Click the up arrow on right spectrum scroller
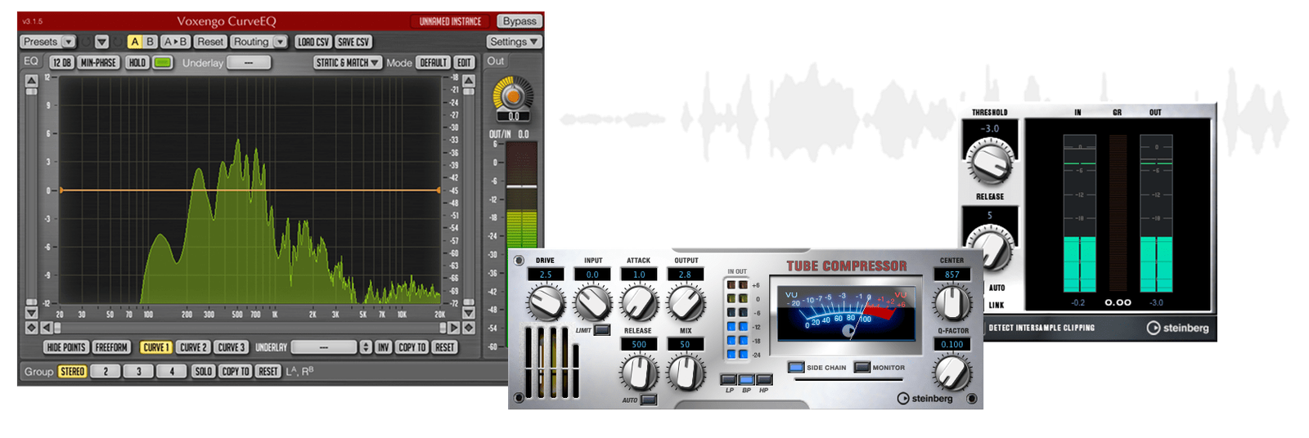Image resolution: width=1309 pixels, height=438 pixels. [x=469, y=80]
